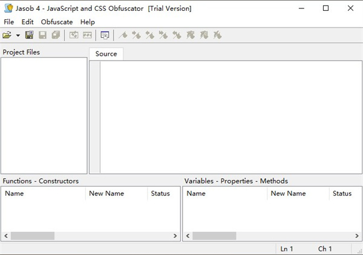Click 'Variables - Properties - Methods' label

(236, 181)
